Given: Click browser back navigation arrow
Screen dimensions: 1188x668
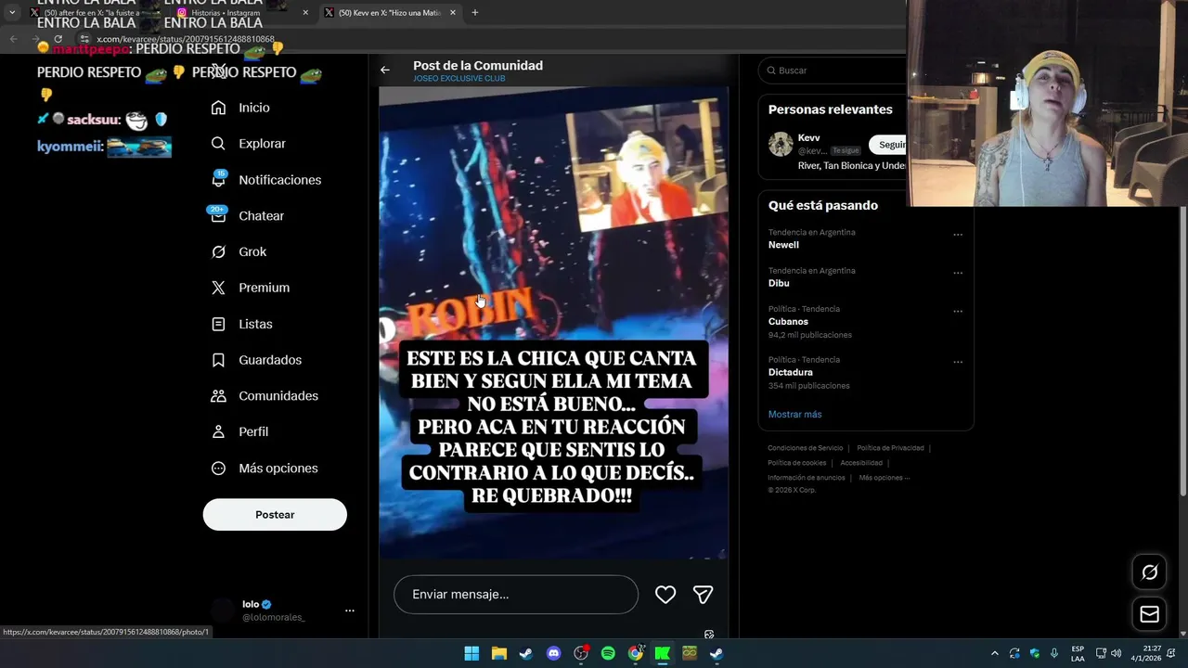Looking at the screenshot, I should [x=13, y=39].
